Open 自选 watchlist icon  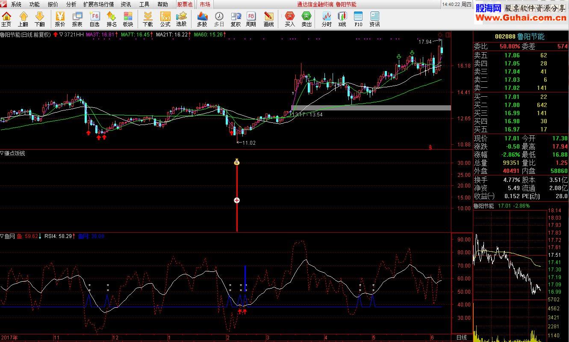pos(94,19)
